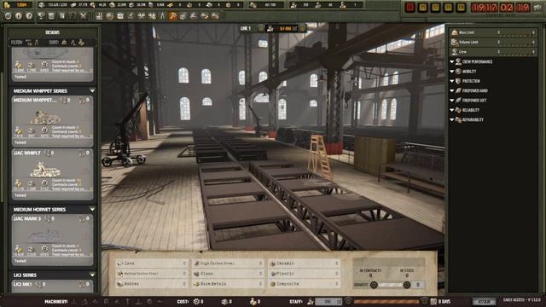The width and height of the screenshot is (546, 307).
Task: Open the globe world map icon
Action: pyautogui.click(x=110, y=16)
